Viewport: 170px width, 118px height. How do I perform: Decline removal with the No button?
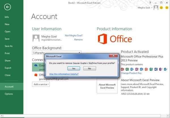pyautogui.click(x=90, y=68)
